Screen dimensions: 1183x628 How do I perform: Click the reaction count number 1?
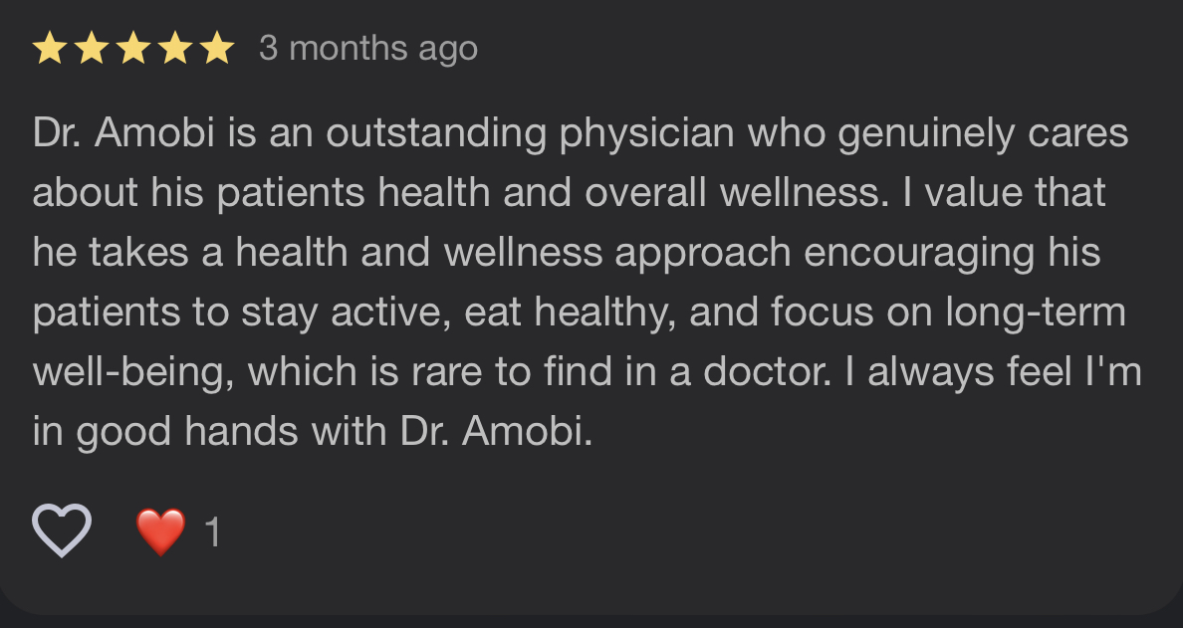point(211,532)
